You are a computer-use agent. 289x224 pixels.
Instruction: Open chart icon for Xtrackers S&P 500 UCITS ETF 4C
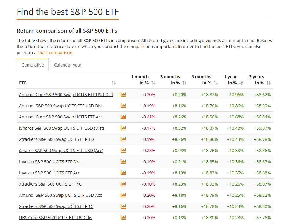(123, 184)
